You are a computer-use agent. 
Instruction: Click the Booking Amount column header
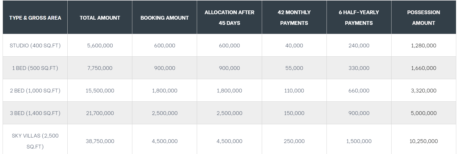(x=165, y=18)
